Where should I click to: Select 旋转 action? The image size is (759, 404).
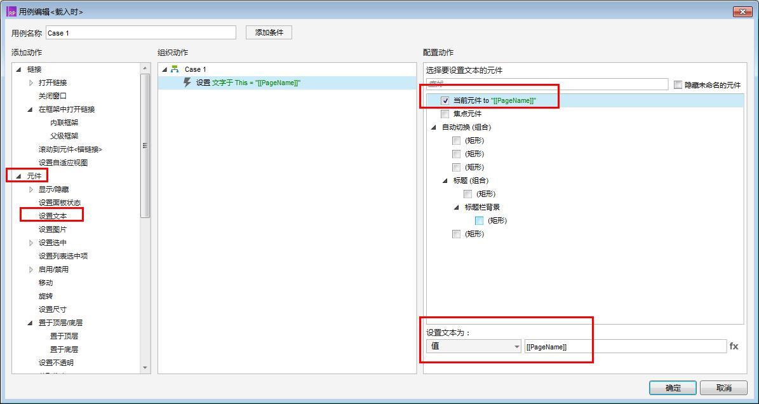[x=46, y=296]
